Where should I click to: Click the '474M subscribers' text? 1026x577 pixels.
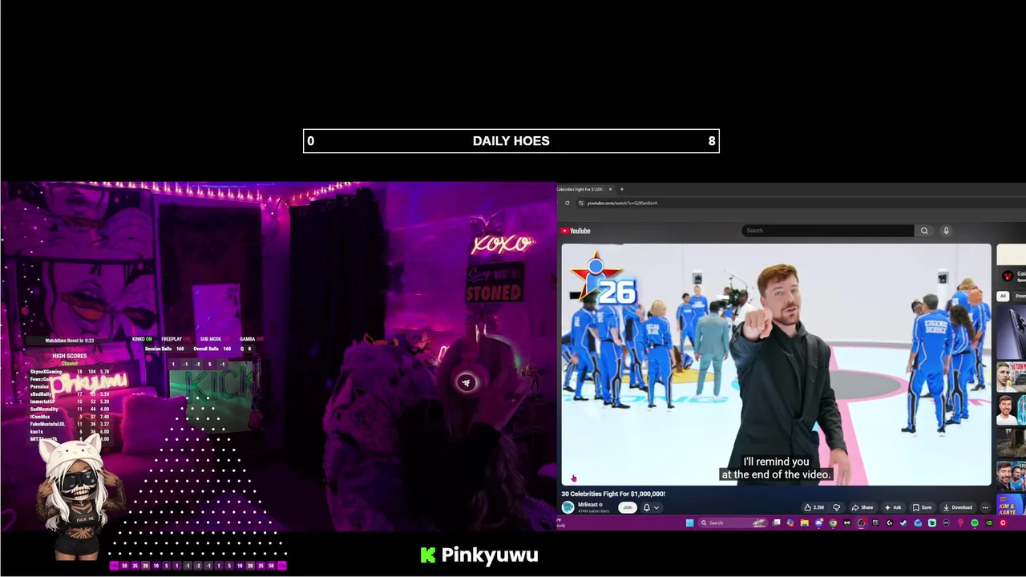click(593, 511)
